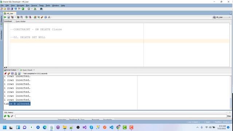Screen dimensions: 233x131
Task: Open the Navigate menu
Action: (20, 5)
